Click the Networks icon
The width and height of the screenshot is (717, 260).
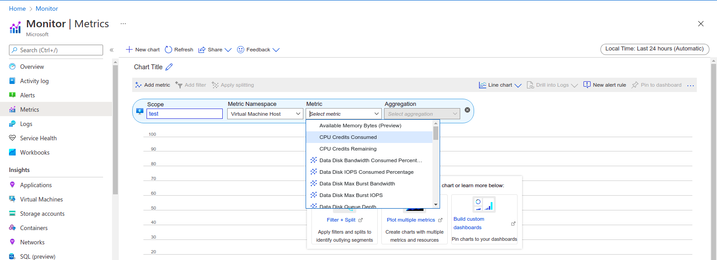[12, 242]
